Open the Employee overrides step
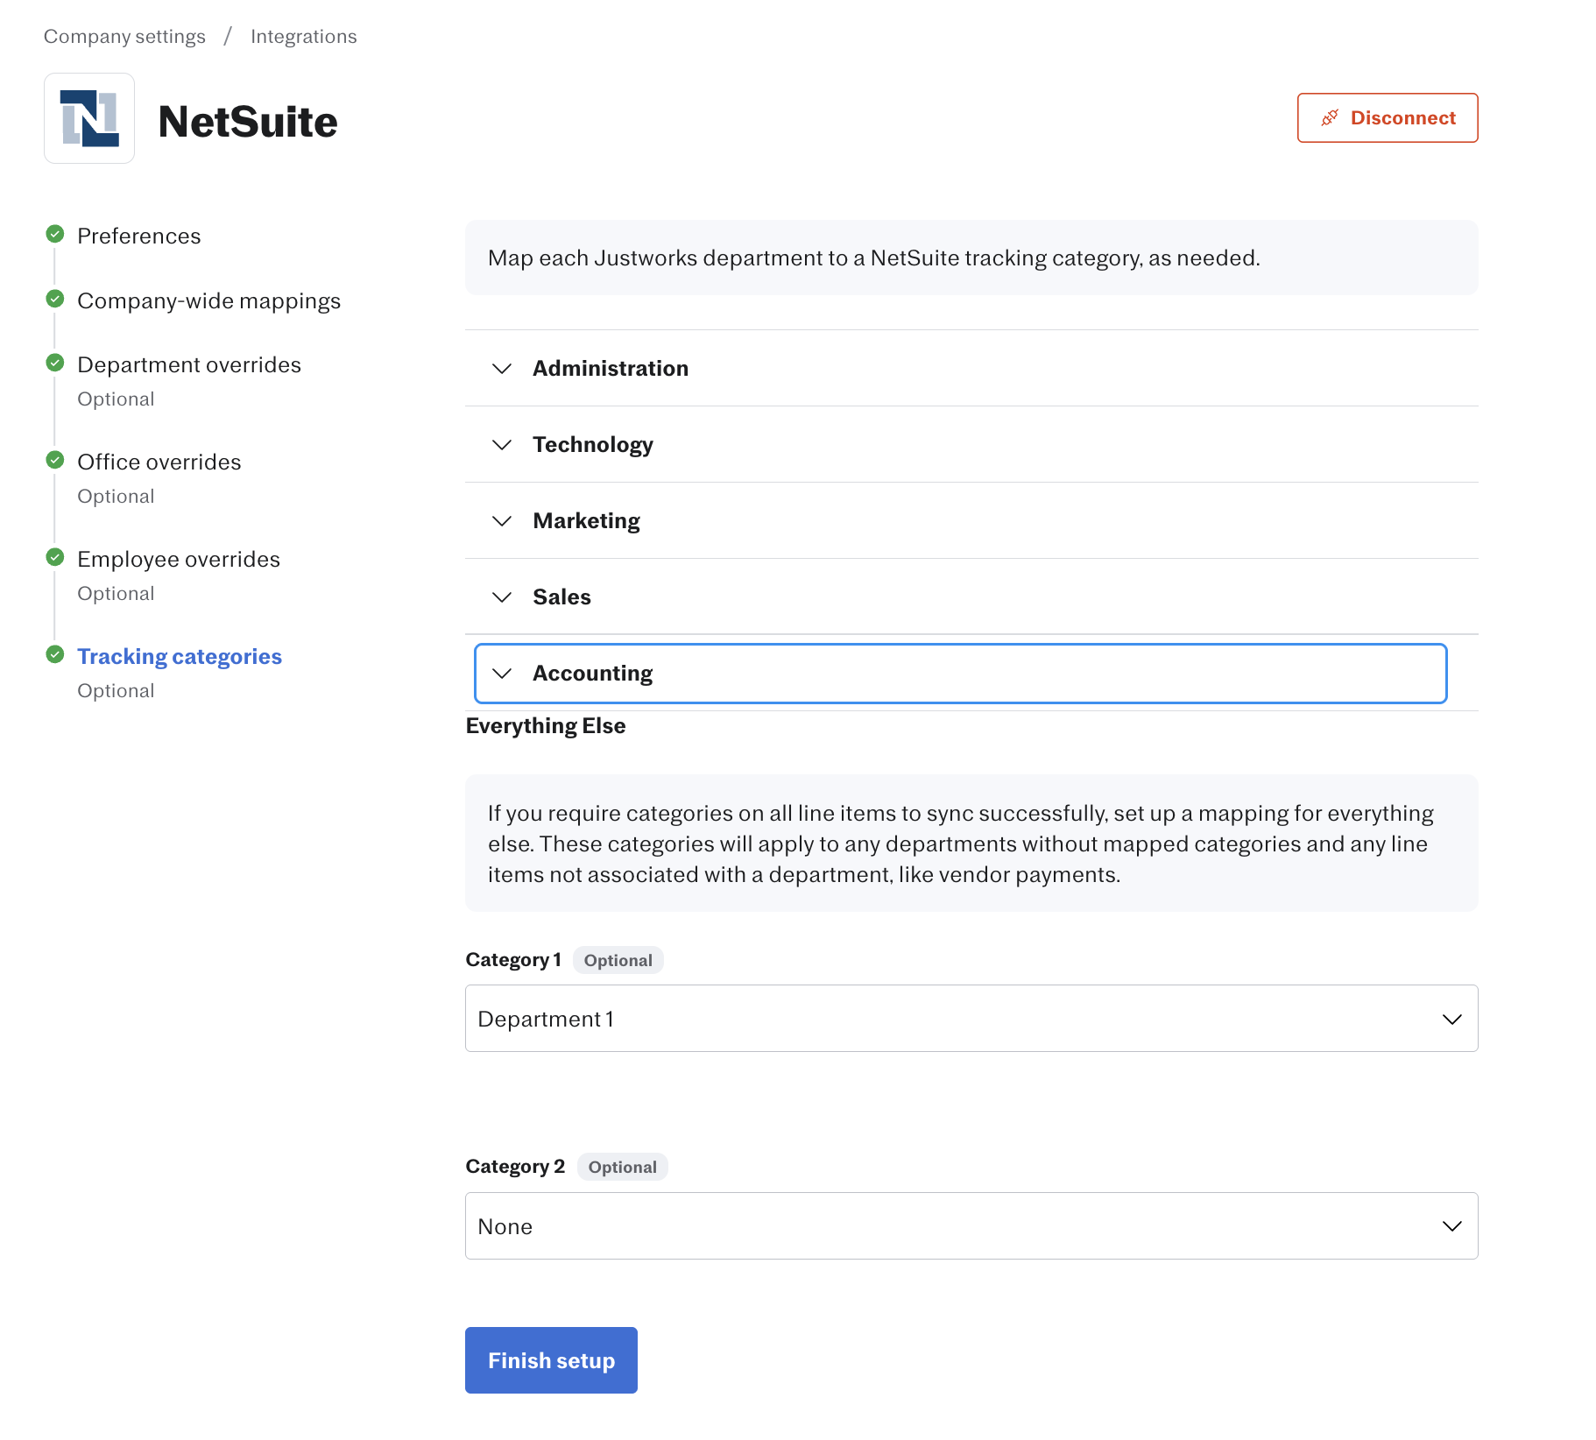The height and width of the screenshot is (1440, 1596). coord(179,559)
